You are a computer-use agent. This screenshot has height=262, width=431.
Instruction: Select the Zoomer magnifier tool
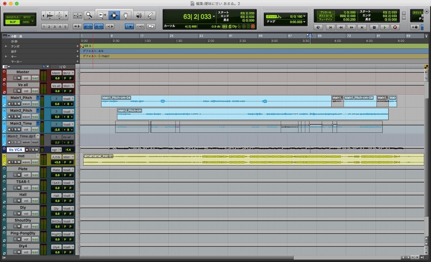point(89,15)
